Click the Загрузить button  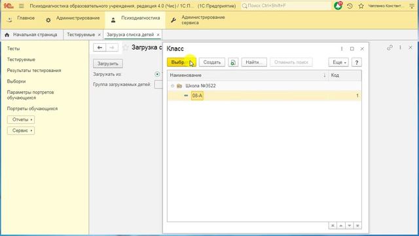108,64
